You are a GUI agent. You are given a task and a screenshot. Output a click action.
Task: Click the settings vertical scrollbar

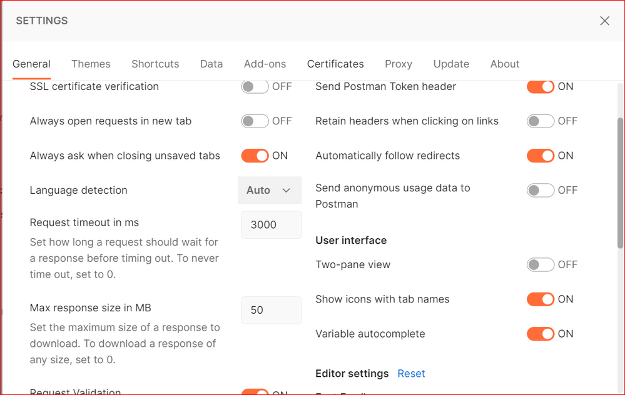coord(620,183)
